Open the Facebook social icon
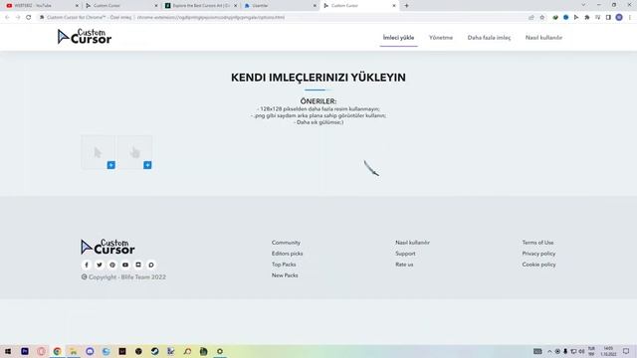This screenshot has width=637, height=358. 87,266
